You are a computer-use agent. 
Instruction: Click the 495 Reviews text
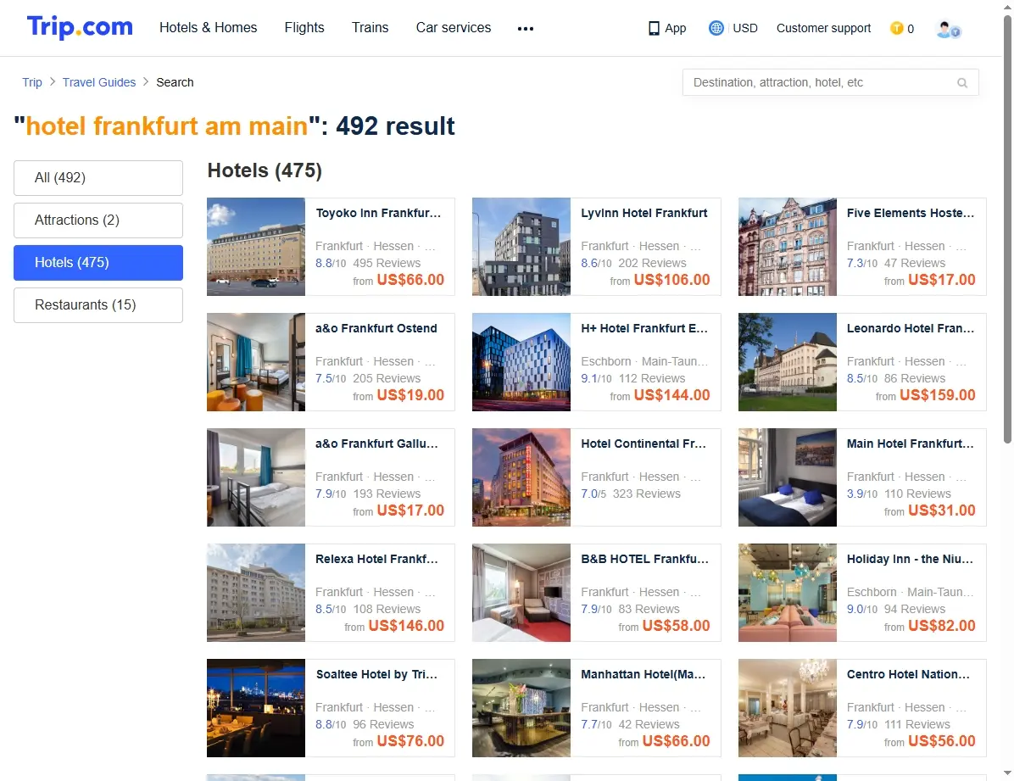[x=387, y=263]
